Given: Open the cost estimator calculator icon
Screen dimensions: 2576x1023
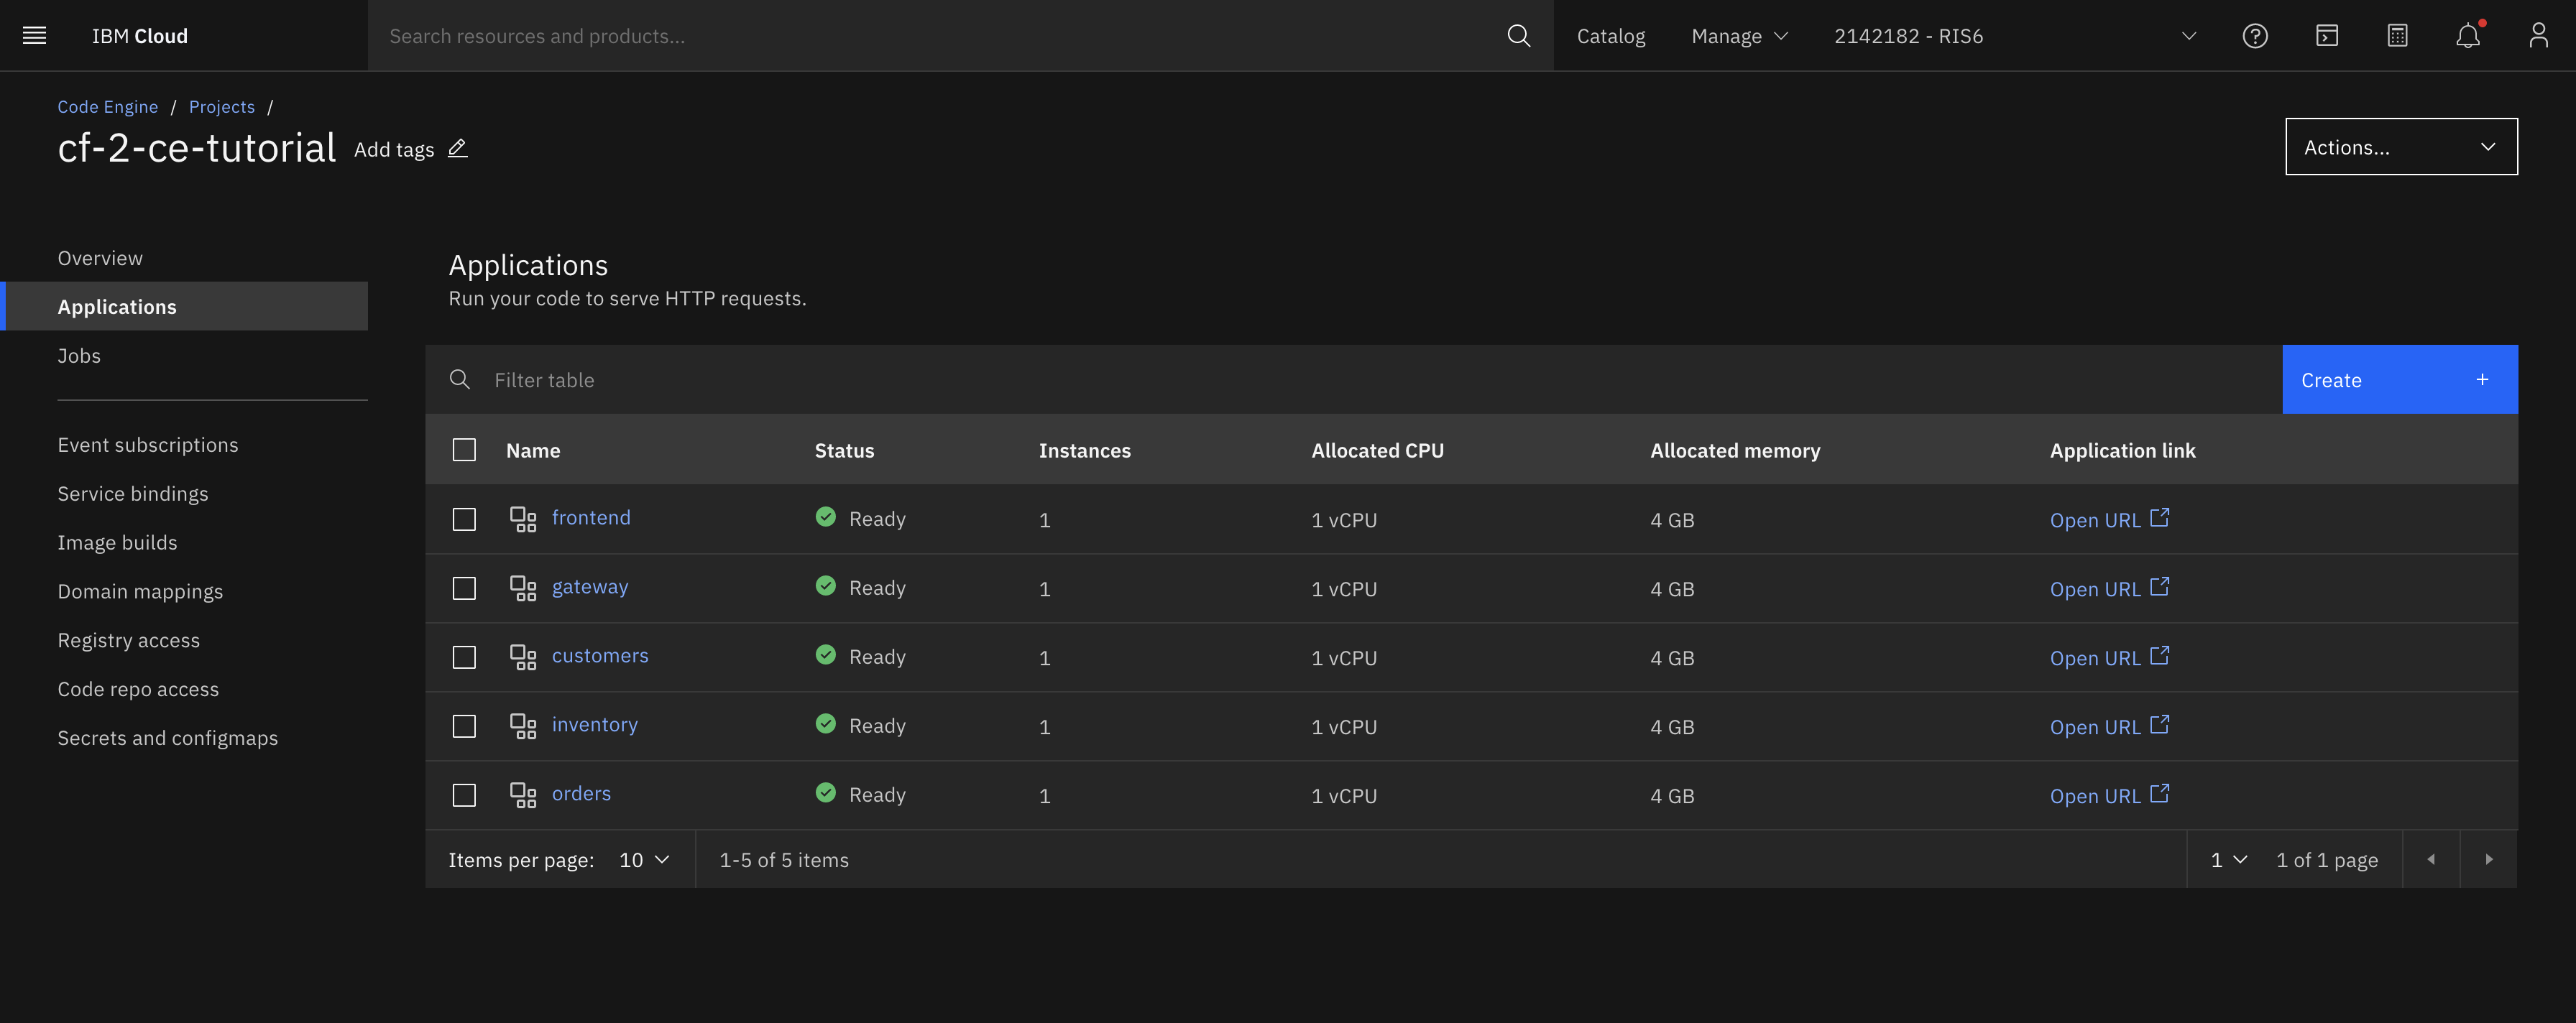Looking at the screenshot, I should [2396, 36].
